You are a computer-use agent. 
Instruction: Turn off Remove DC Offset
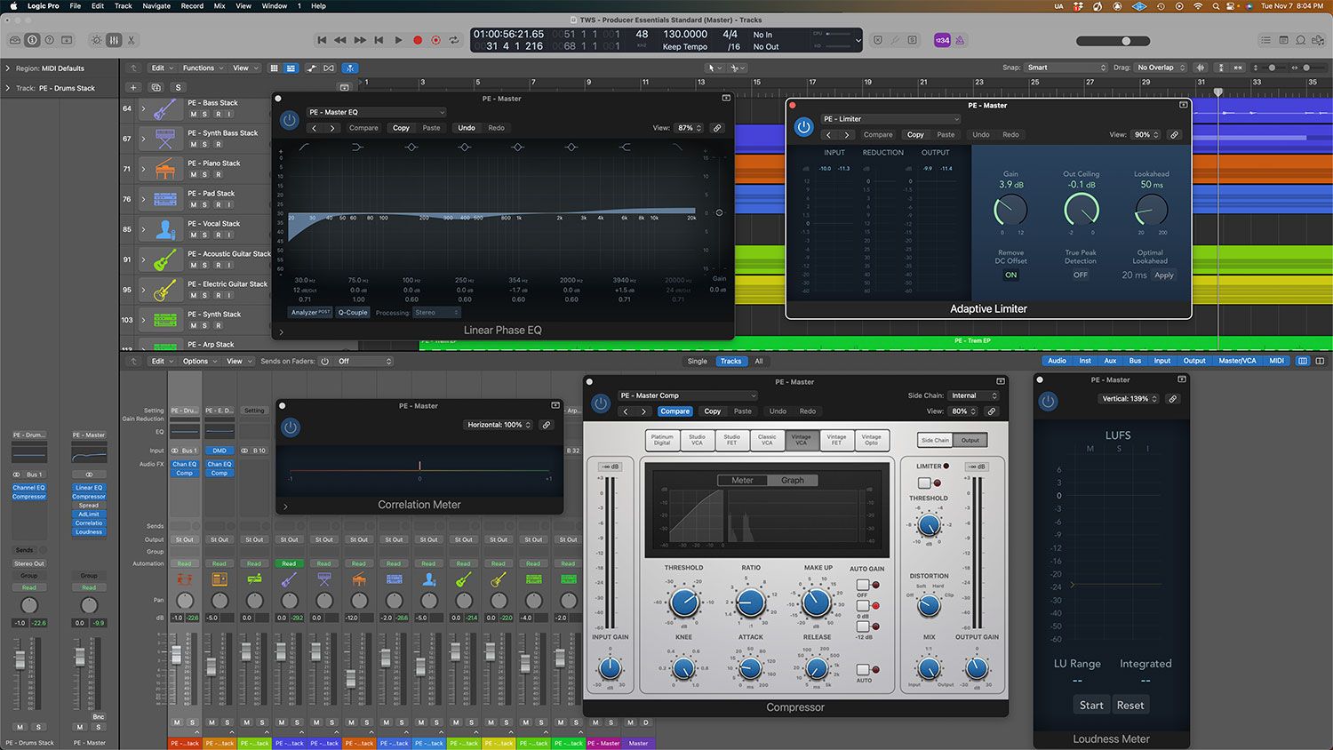pos(1010,275)
